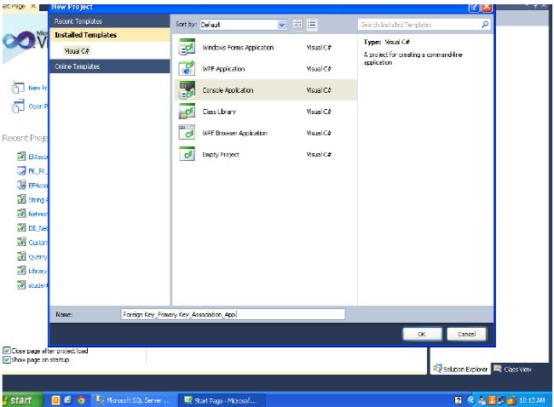Launch Chrome from quick launch
This screenshot has height=407, width=554.
(x=81, y=400)
